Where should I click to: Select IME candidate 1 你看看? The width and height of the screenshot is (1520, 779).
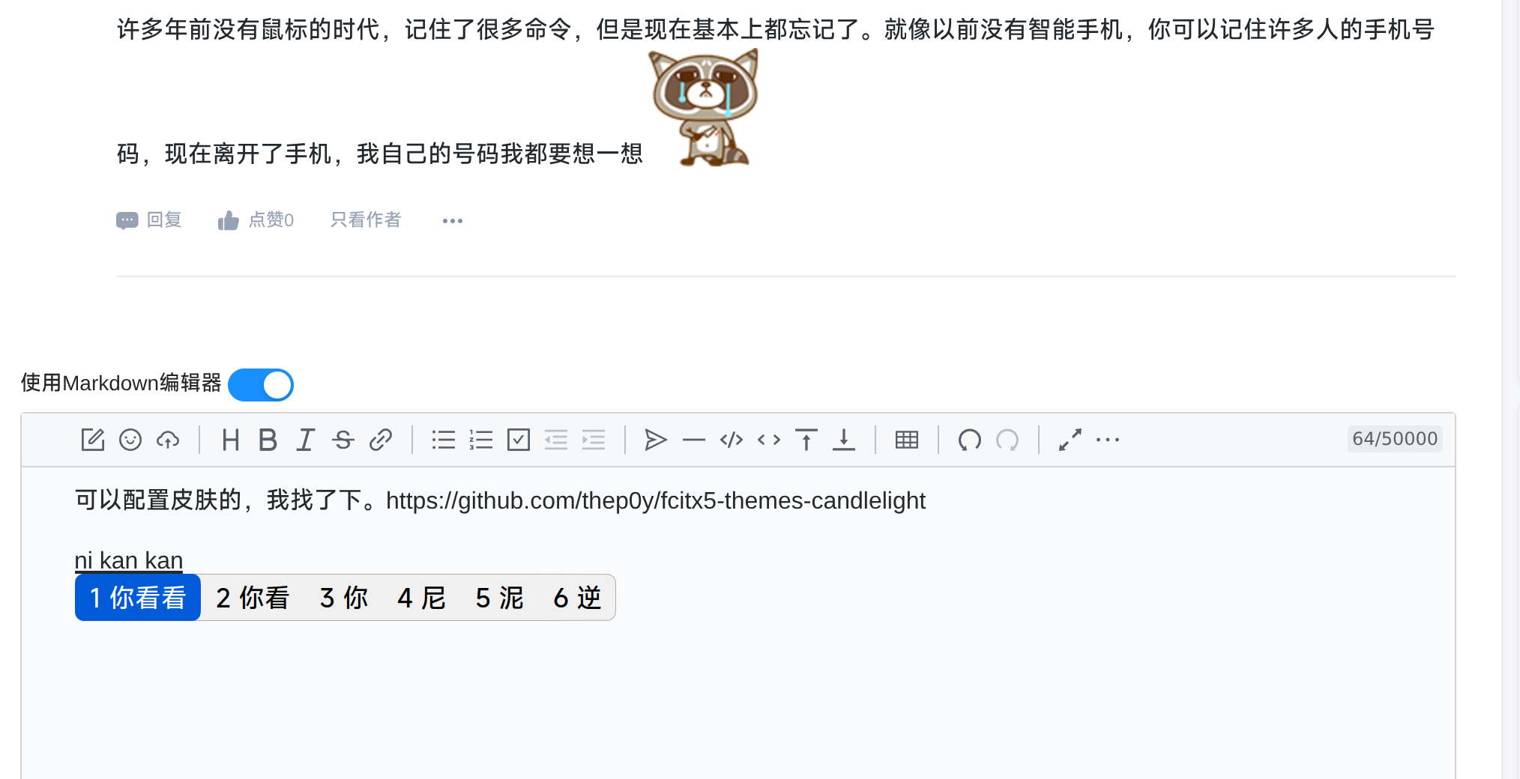coord(138,598)
